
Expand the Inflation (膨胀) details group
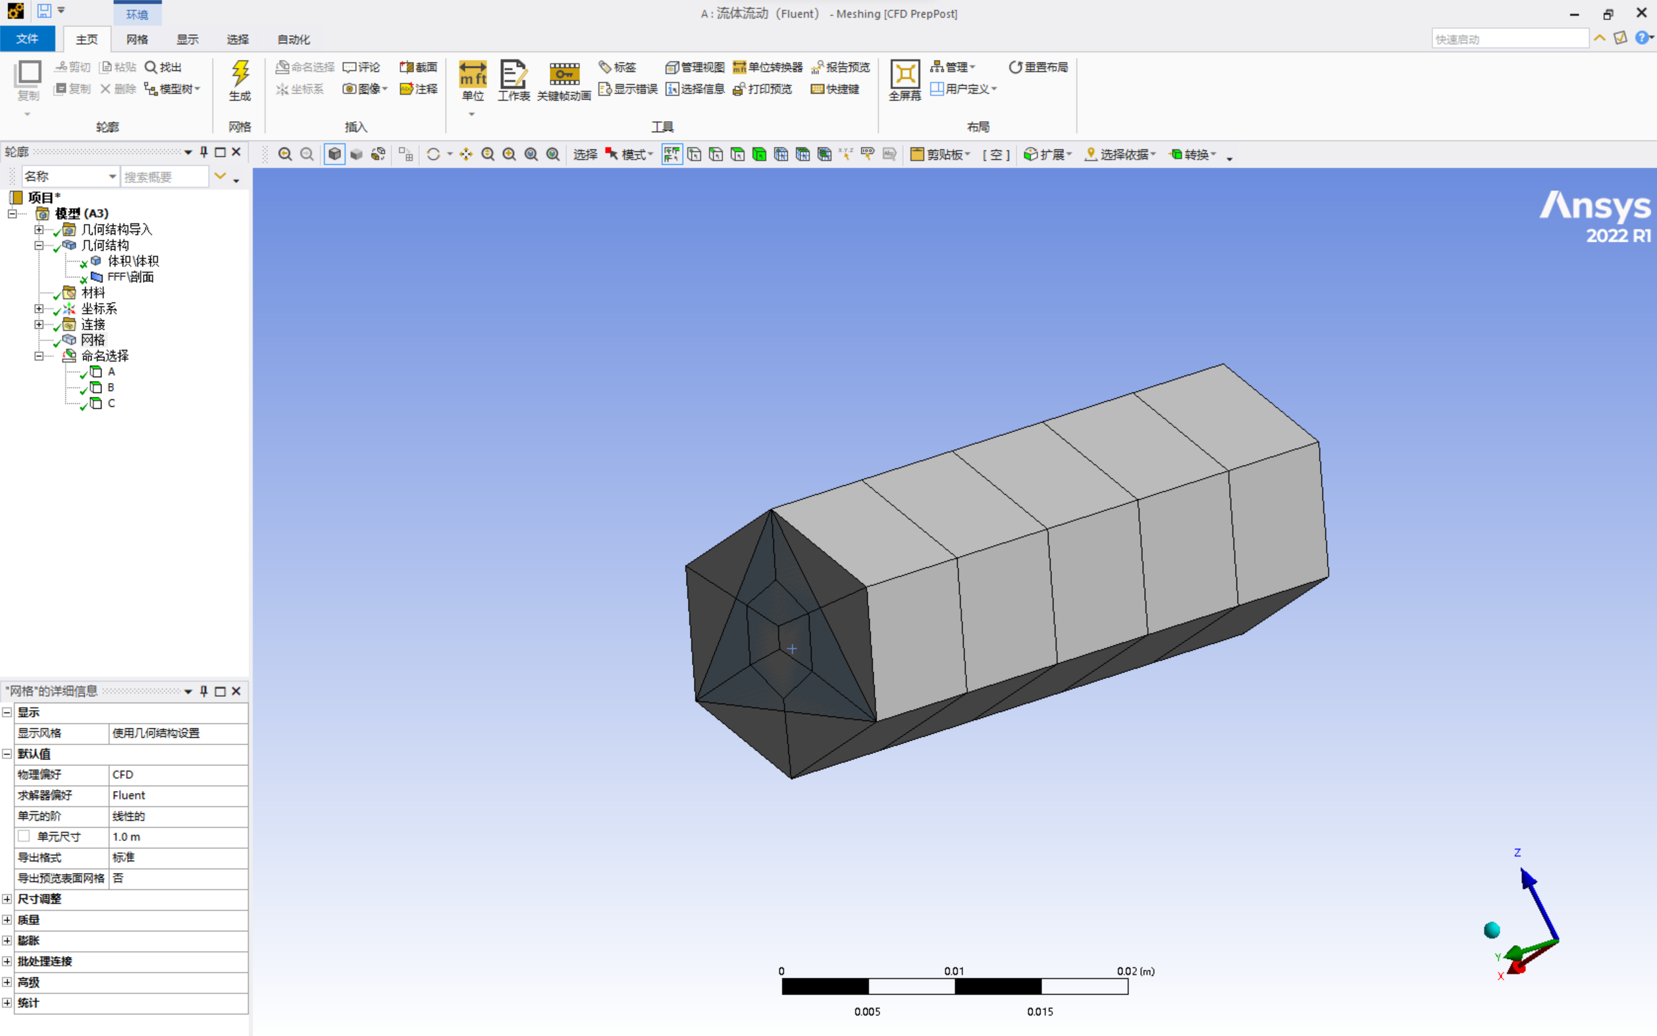pos(7,940)
